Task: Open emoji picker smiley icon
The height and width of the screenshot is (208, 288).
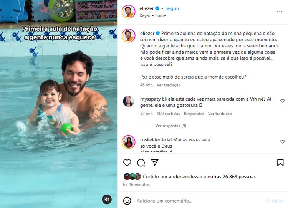Action: pos(127,201)
